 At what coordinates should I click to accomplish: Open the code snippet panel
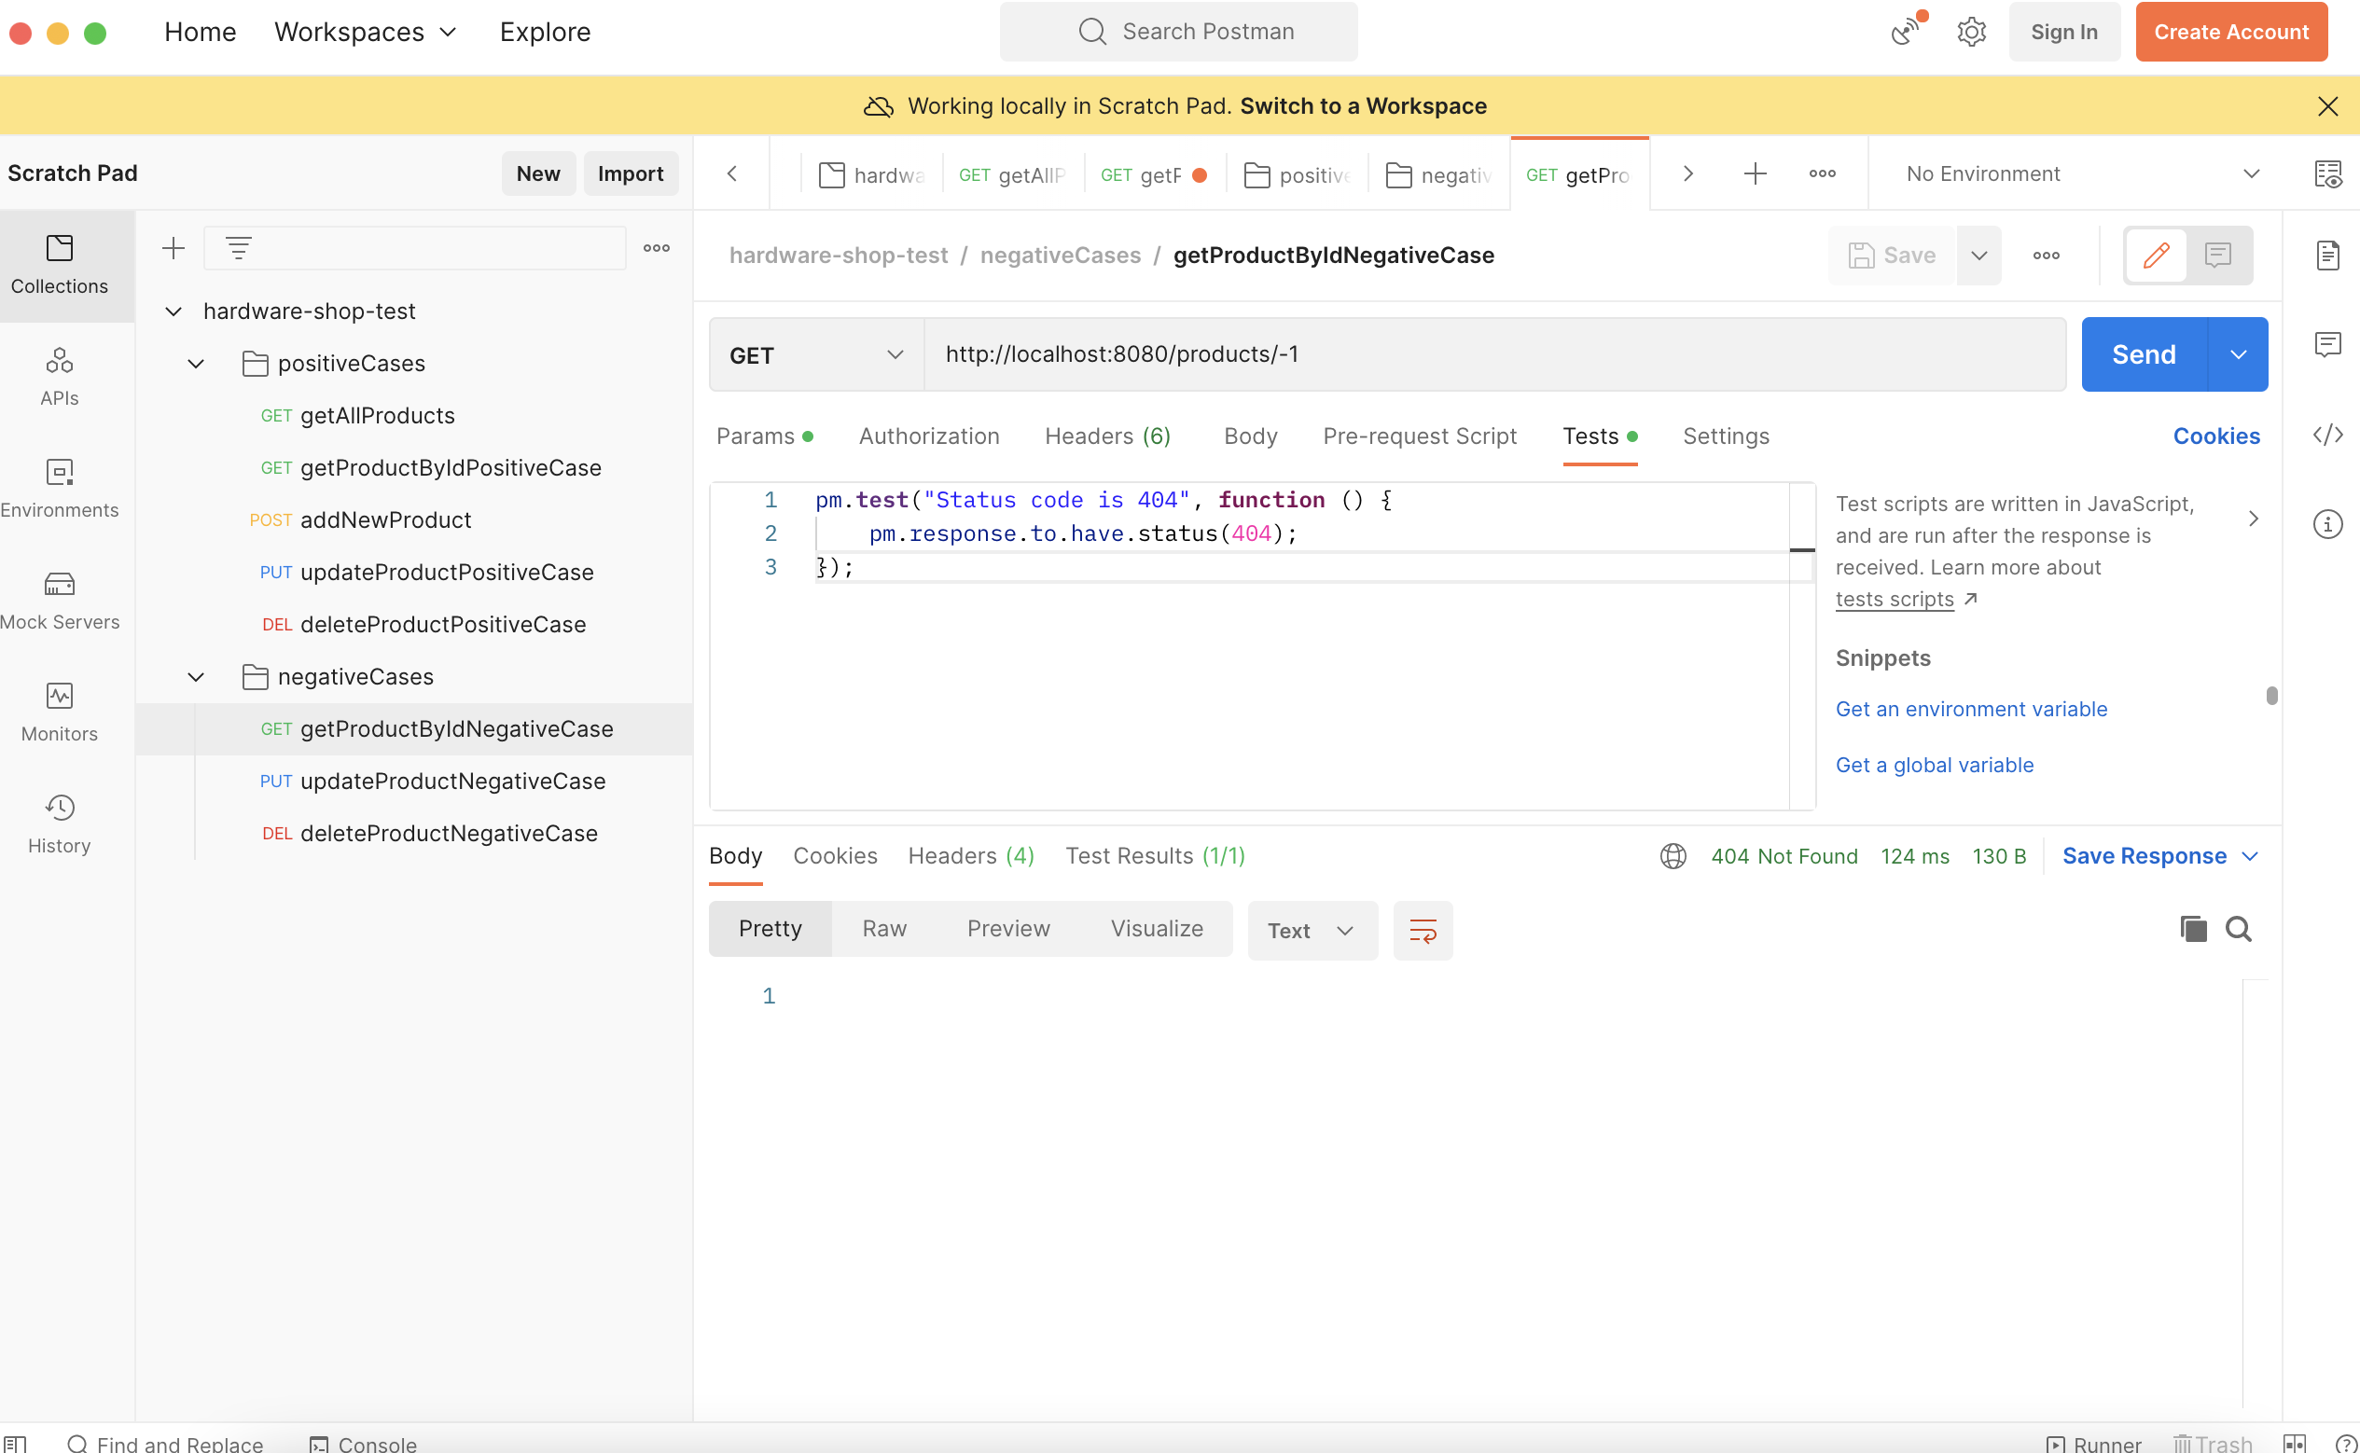(x=2329, y=435)
